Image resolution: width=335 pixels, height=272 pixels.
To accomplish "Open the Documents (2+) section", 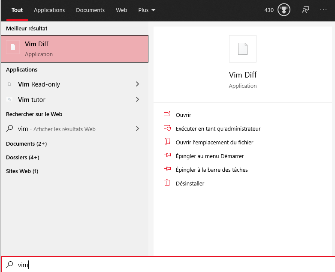I will pyautogui.click(x=26, y=144).
